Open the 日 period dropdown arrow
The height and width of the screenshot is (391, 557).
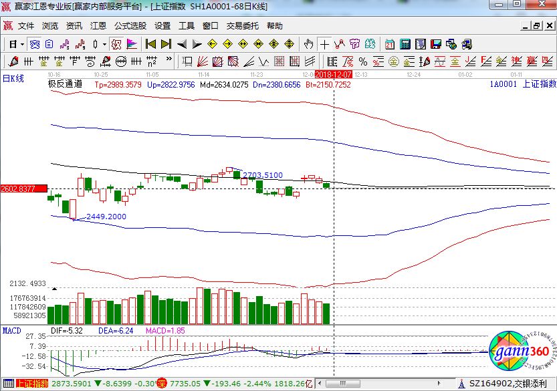pyautogui.click(x=22, y=44)
